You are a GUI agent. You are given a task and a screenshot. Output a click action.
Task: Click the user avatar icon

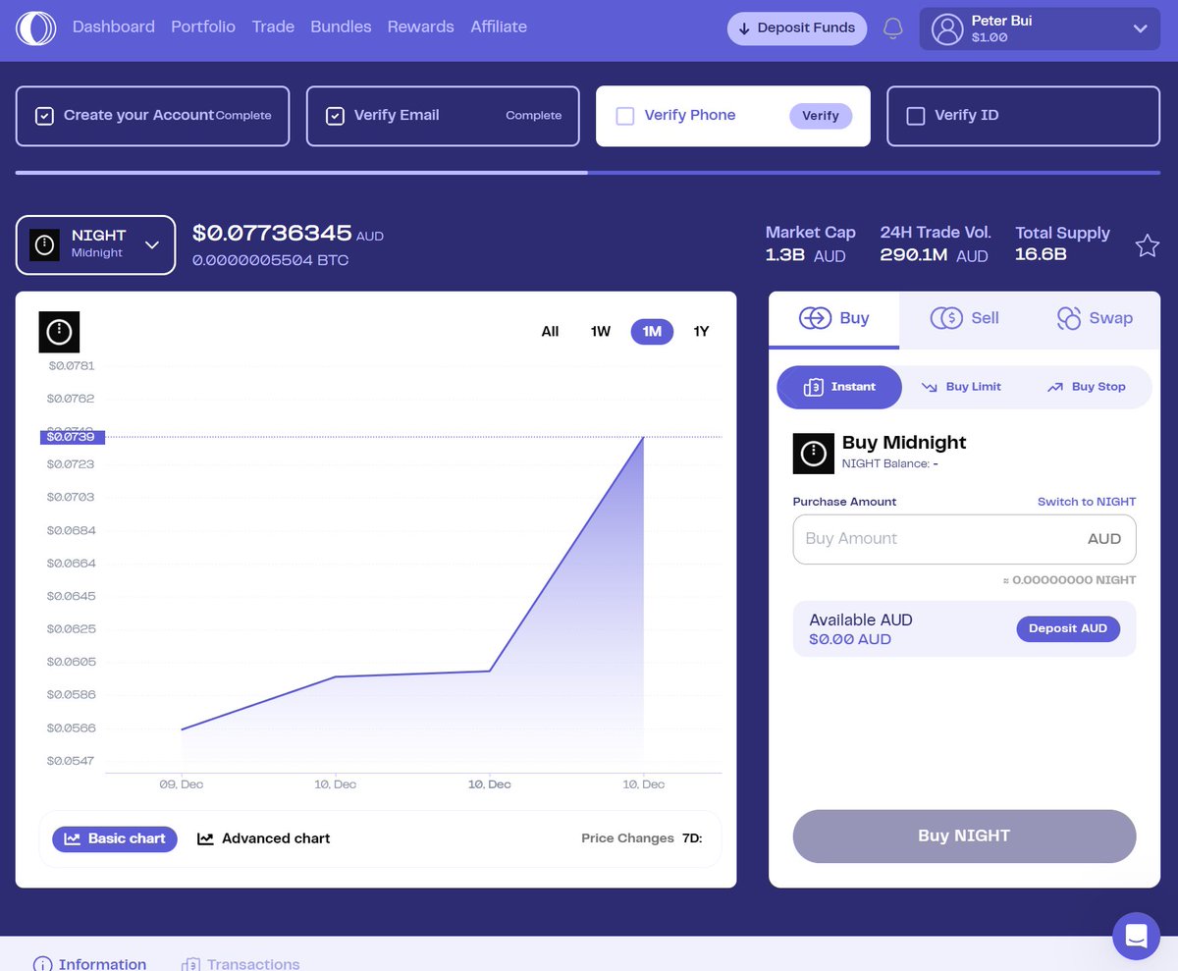(x=947, y=28)
